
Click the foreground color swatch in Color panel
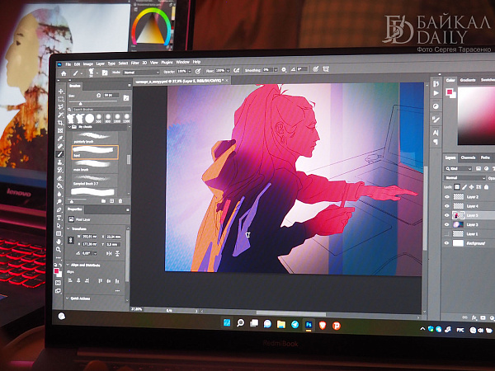[449, 93]
